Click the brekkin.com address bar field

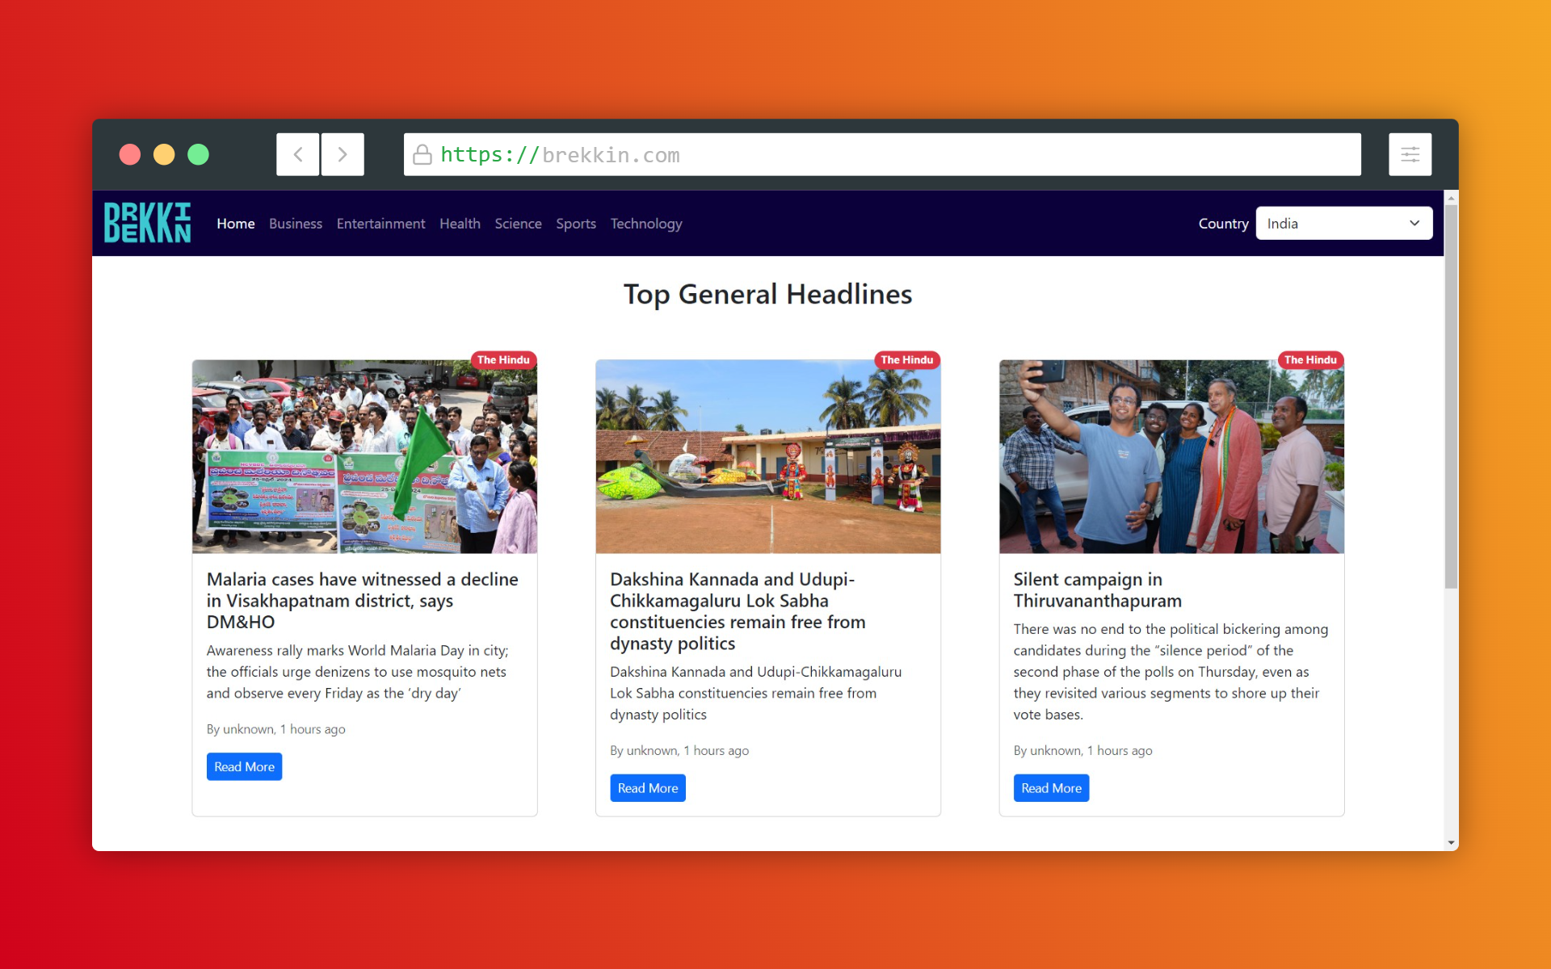tap(881, 155)
